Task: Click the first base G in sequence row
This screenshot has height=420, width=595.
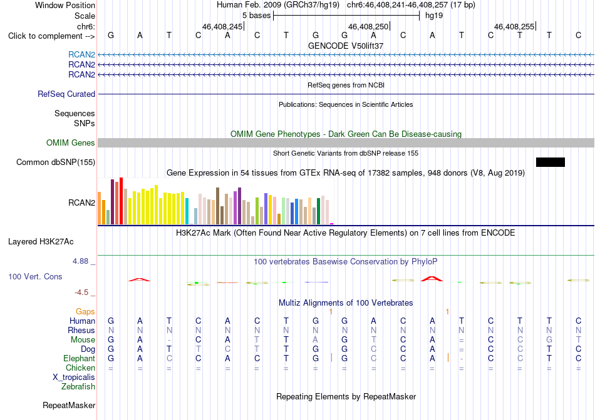Action: [x=111, y=35]
